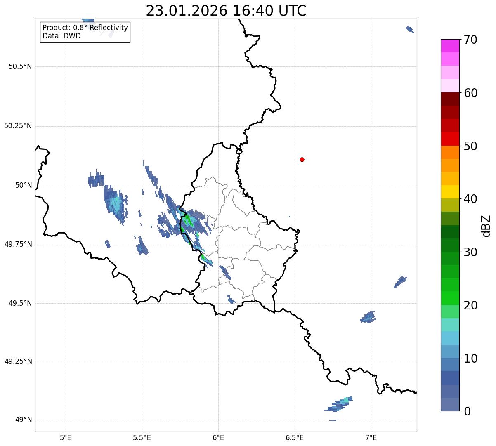Click the yellow colorbar swatch above 40
This screenshot has width=496, height=446.
pyautogui.click(x=450, y=192)
